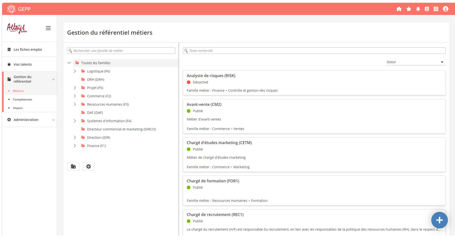
Task: Collapse the Toutes les familles tree
Action: (x=69, y=63)
